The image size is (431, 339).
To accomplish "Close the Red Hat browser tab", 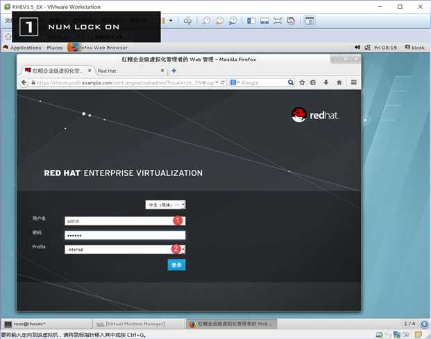I will click(162, 71).
